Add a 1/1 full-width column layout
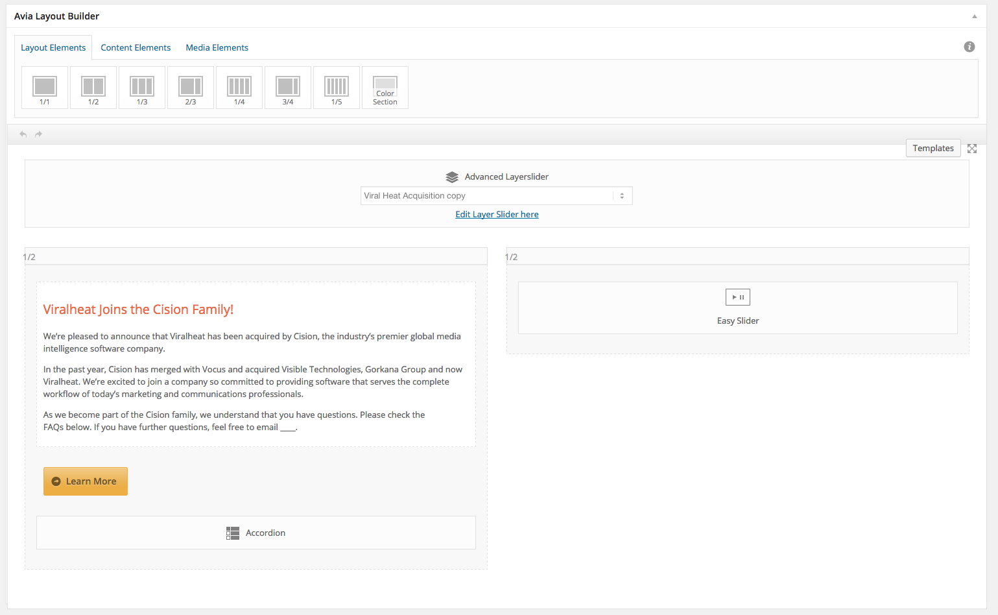The height and width of the screenshot is (615, 998). pyautogui.click(x=45, y=88)
